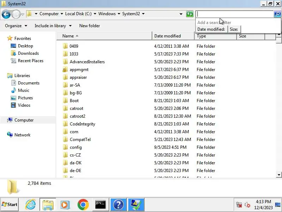Select the CompatTel folder name

pyautogui.click(x=80, y=139)
